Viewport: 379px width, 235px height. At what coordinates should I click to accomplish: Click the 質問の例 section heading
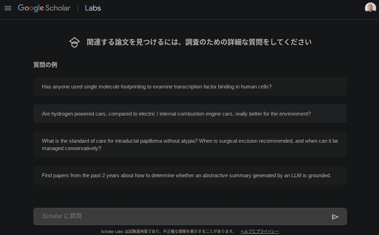coord(45,65)
